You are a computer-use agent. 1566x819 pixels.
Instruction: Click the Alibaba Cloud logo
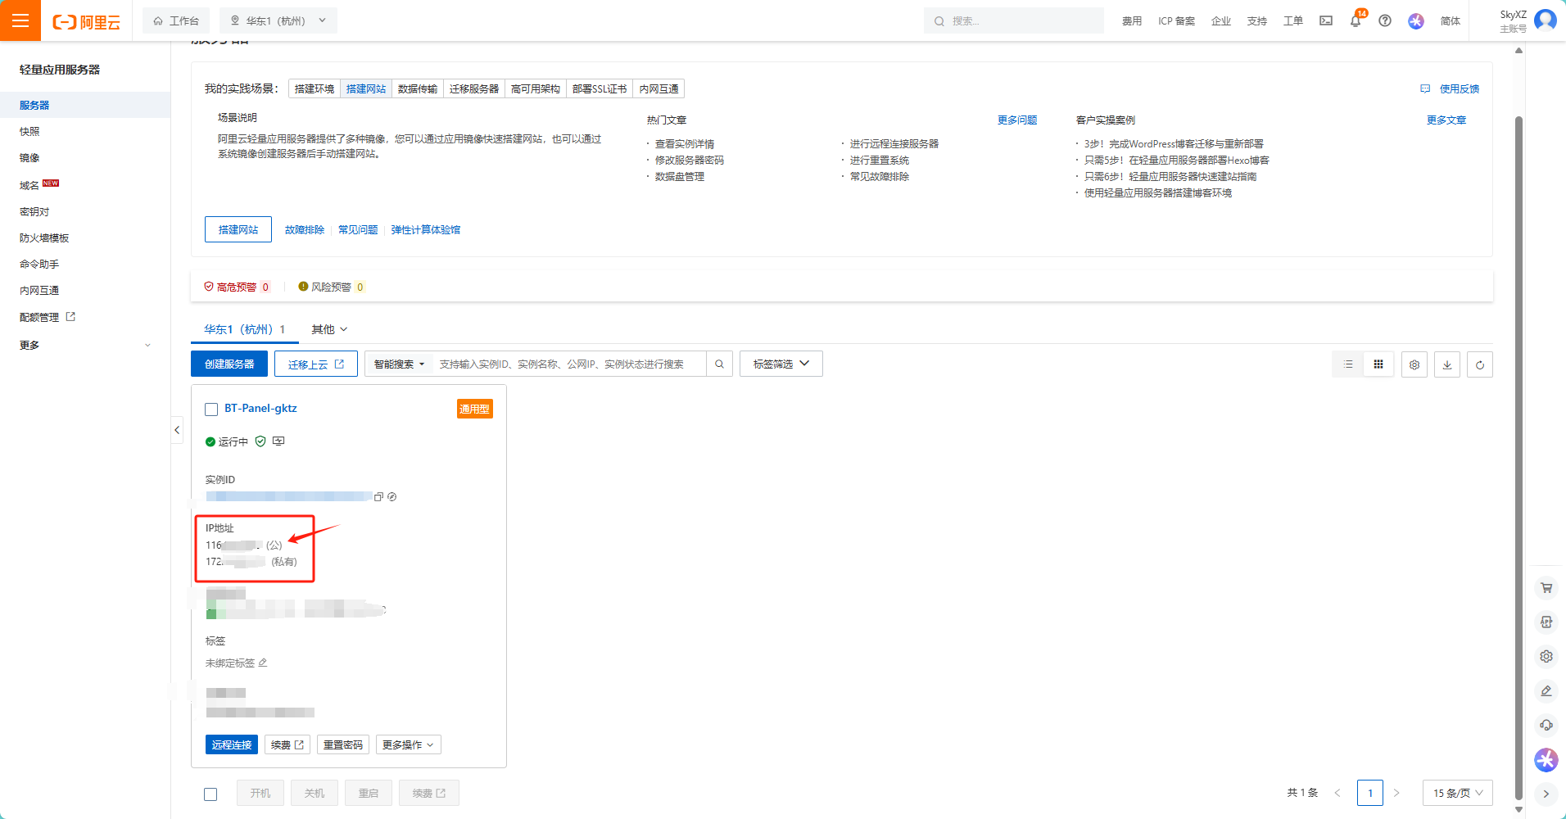pos(86,21)
